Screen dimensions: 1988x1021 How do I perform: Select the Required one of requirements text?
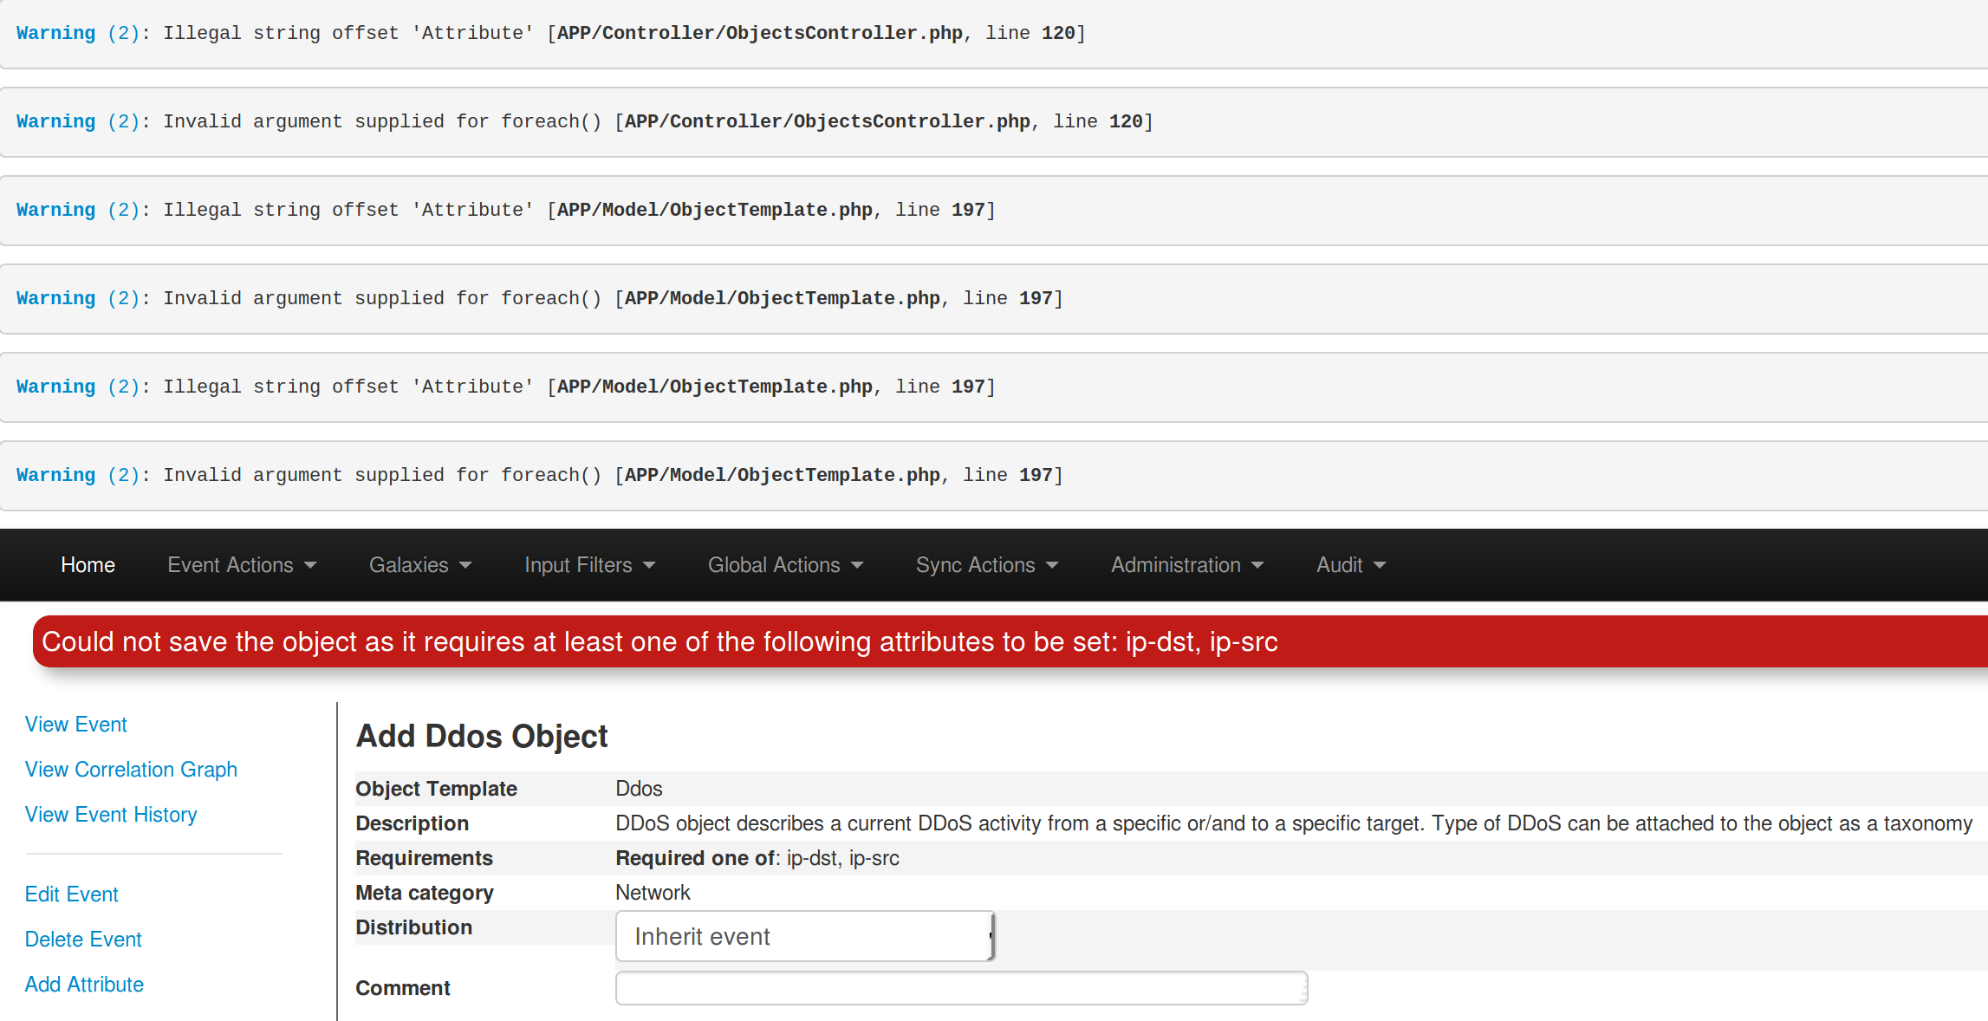click(x=757, y=858)
